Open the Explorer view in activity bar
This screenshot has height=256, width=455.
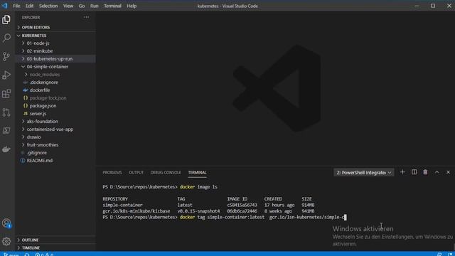pyautogui.click(x=6, y=19)
